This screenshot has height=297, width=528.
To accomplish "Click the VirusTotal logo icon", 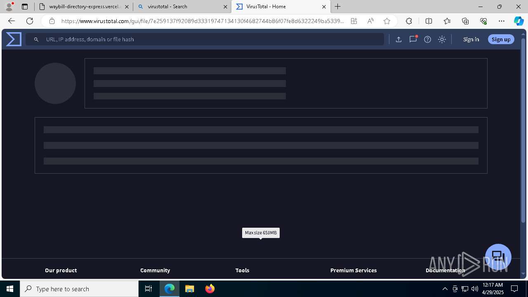I will click(14, 39).
